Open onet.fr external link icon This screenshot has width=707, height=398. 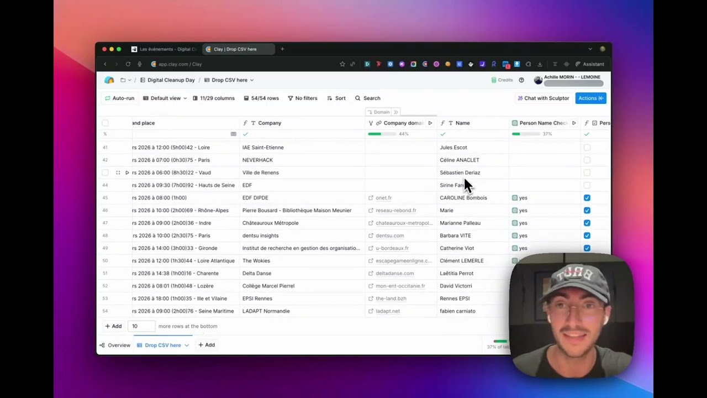371,198
